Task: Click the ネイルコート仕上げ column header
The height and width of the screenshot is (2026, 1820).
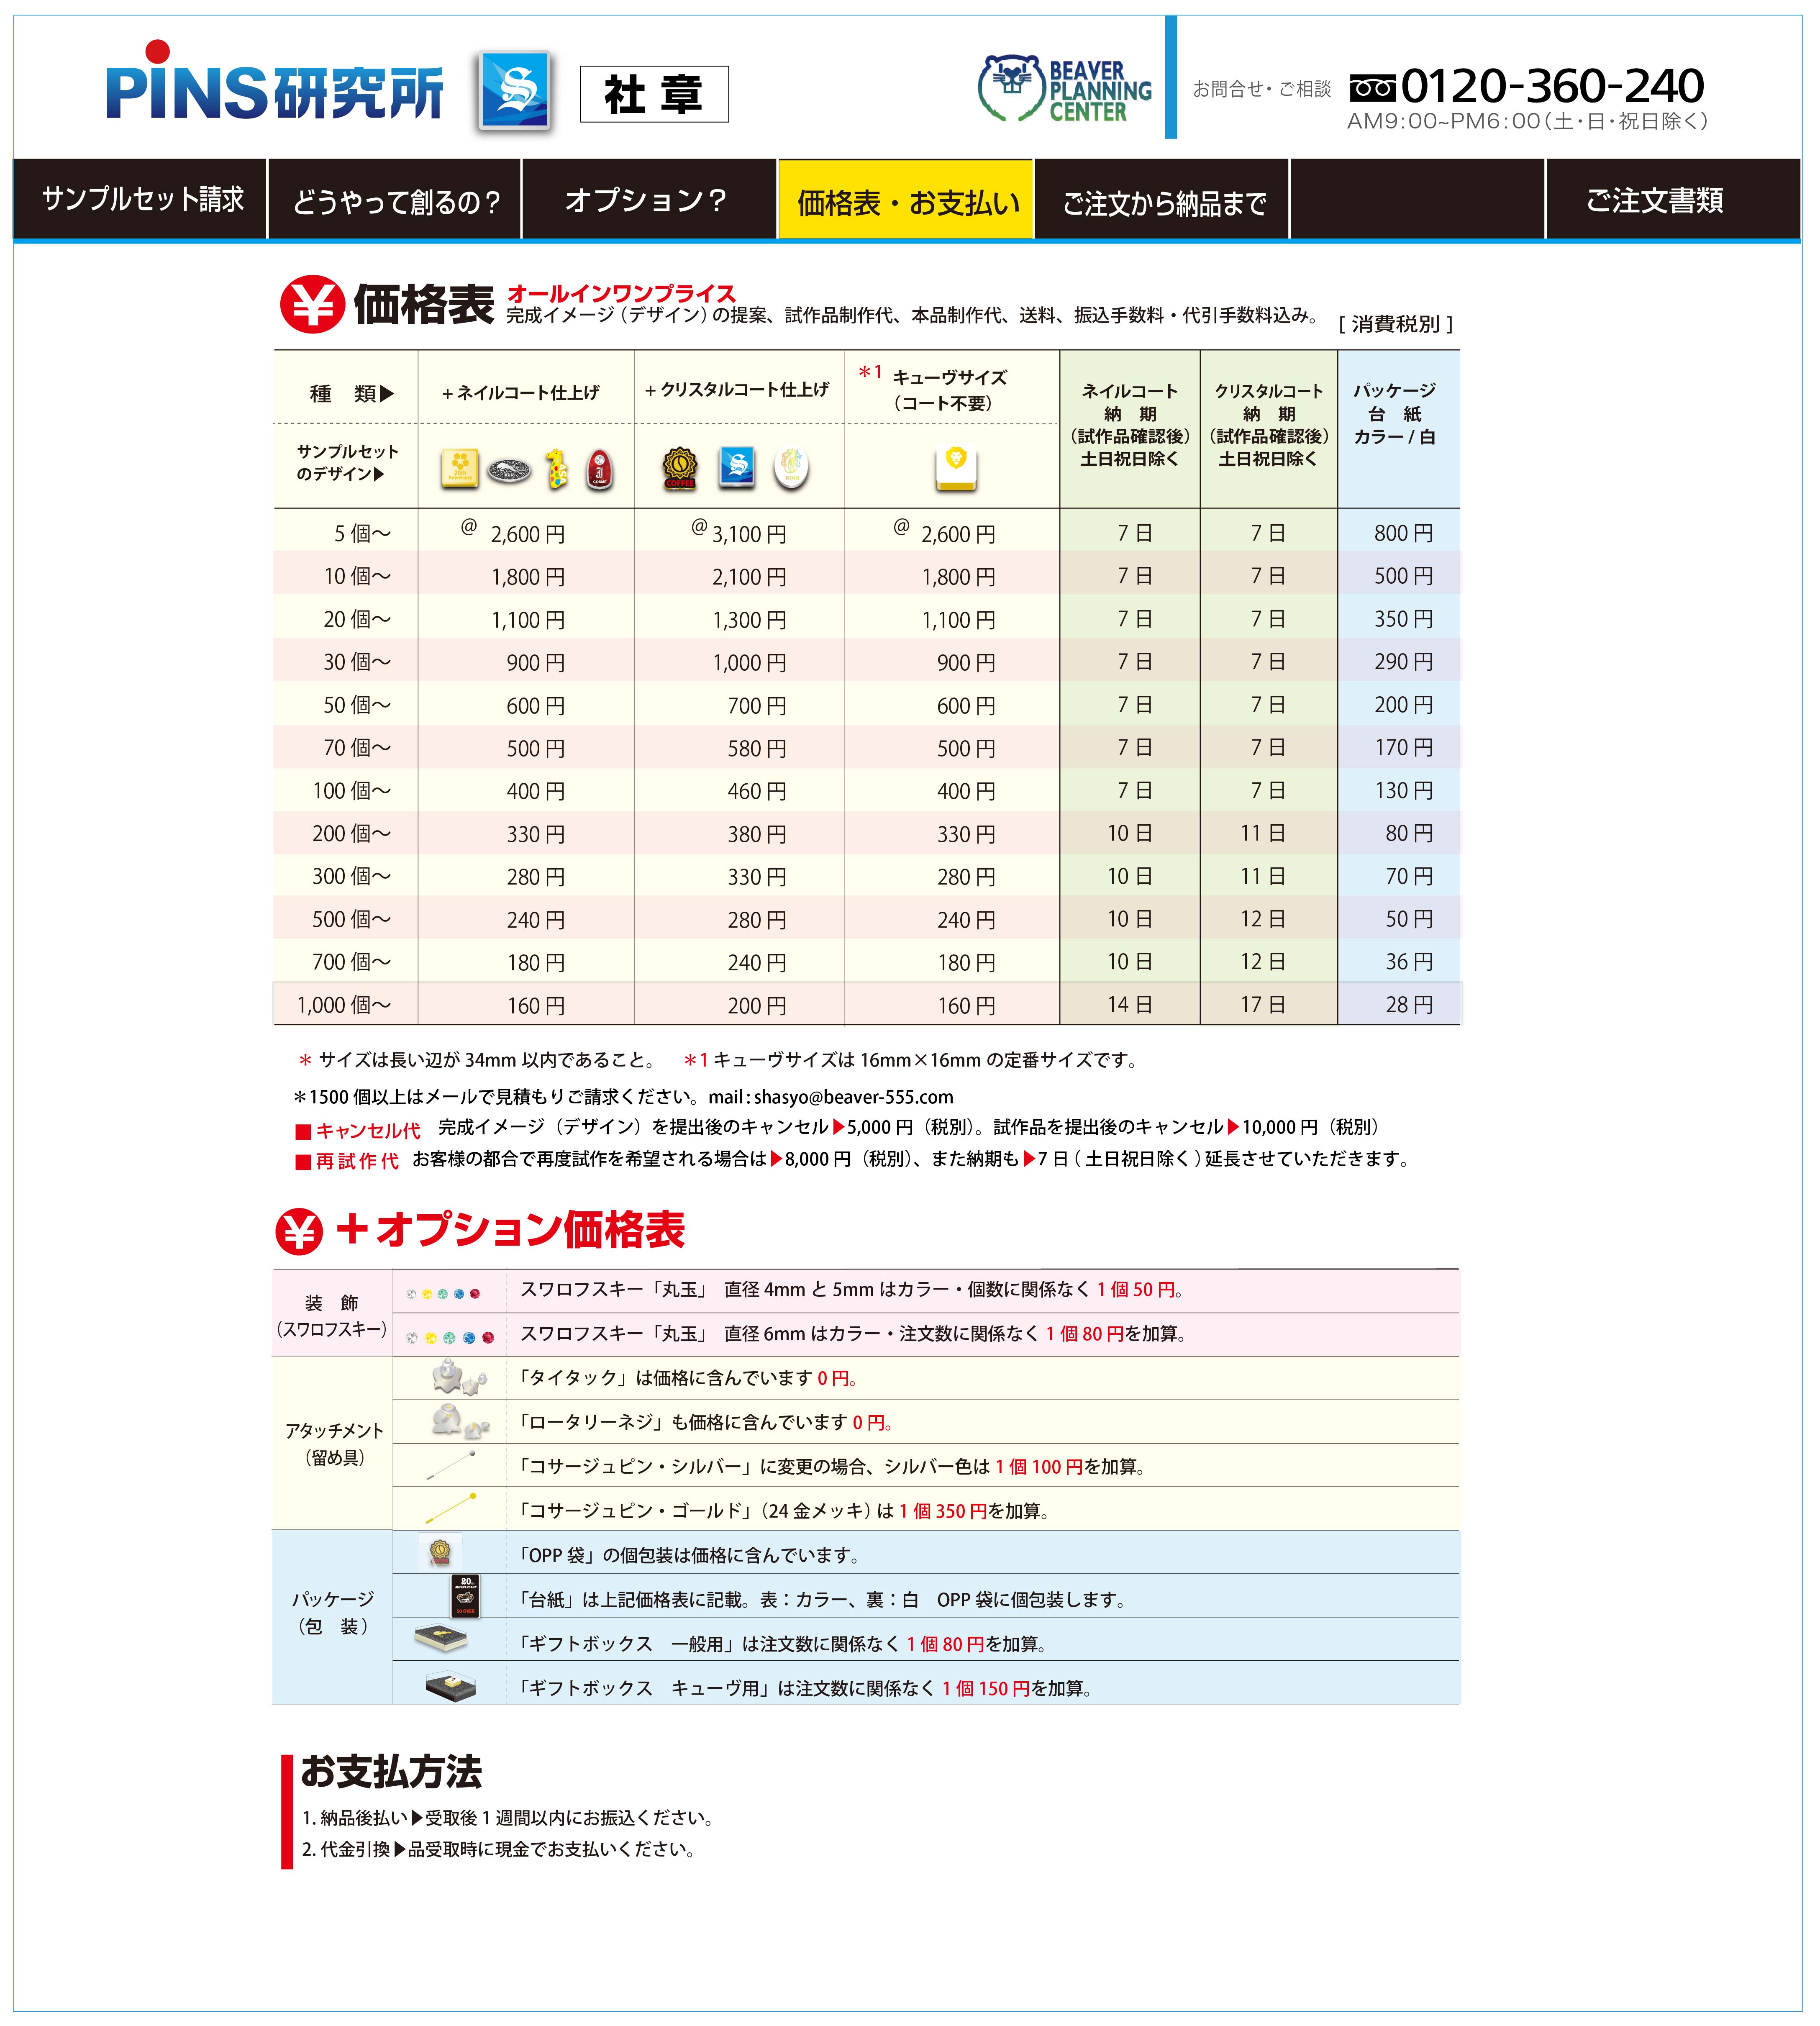Action: tap(521, 393)
